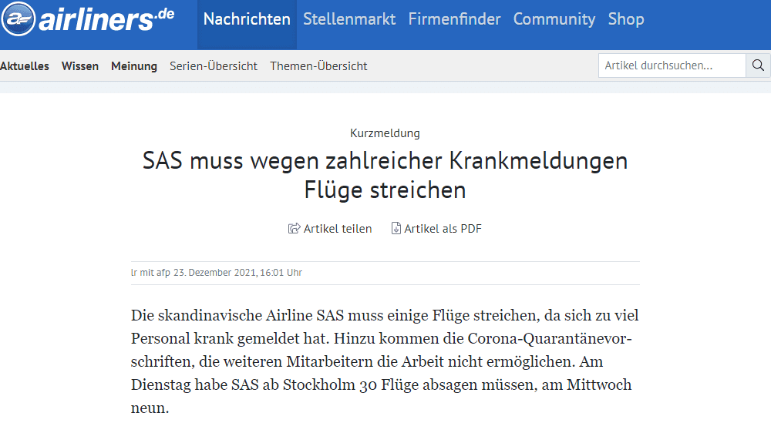Open the Meinung category
The width and height of the screenshot is (771, 433).
click(134, 65)
